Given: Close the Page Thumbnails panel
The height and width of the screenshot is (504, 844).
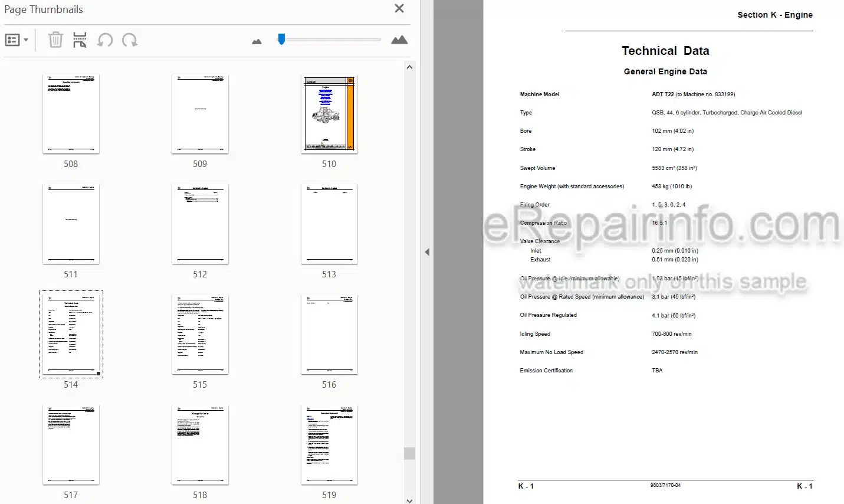Looking at the screenshot, I should [x=399, y=8].
